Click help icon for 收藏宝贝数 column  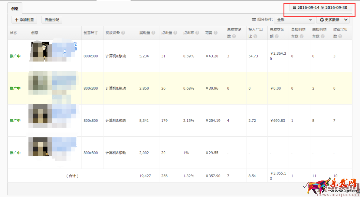pos(340,36)
